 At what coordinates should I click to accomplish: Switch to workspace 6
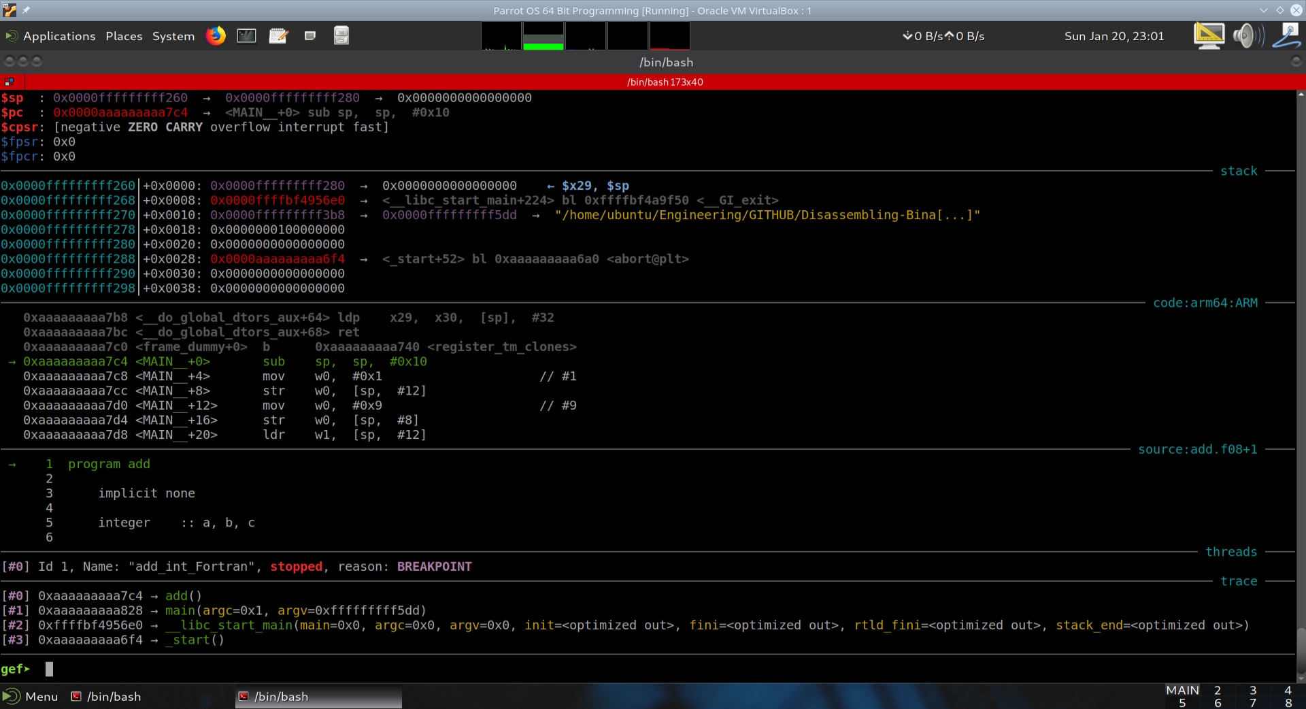pyautogui.click(x=1218, y=703)
